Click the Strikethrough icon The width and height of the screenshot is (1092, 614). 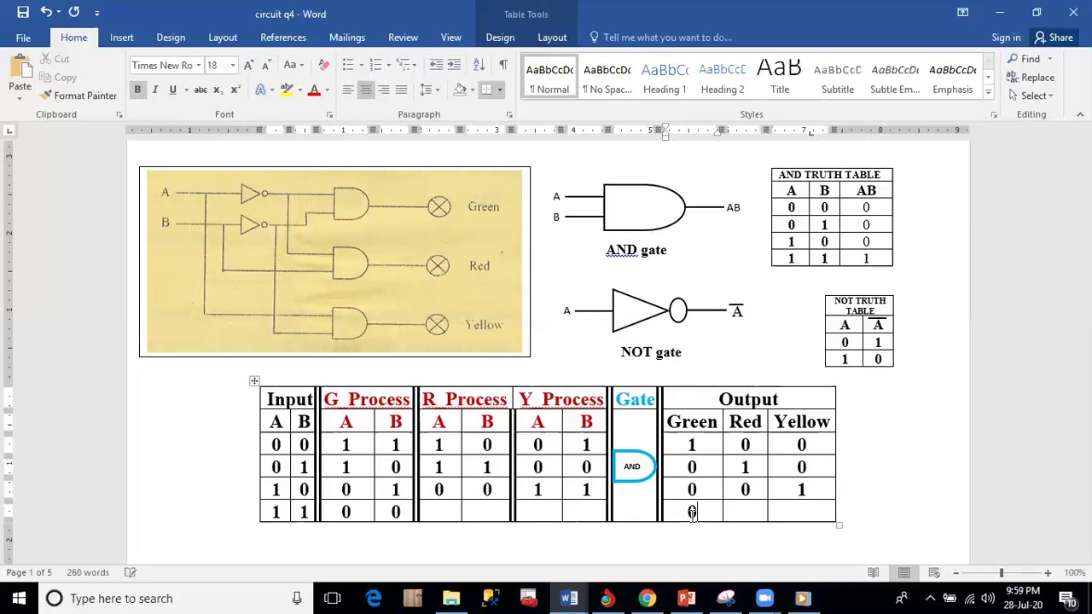tap(200, 90)
